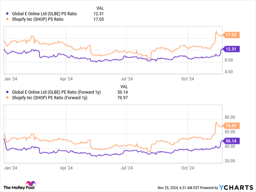Screen dimensions: 256x192
Task: Select the Global E Online PE Ratio (Forward 1y) label
Action: coord(56,92)
